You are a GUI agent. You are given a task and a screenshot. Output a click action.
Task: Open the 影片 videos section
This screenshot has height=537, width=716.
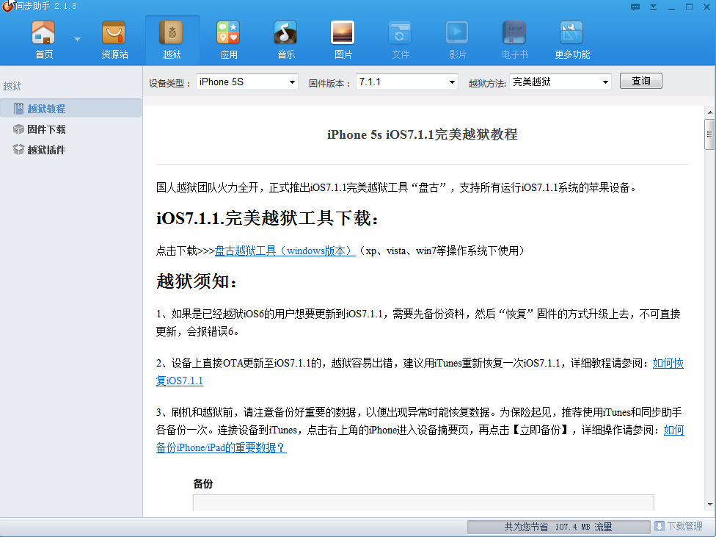458,40
